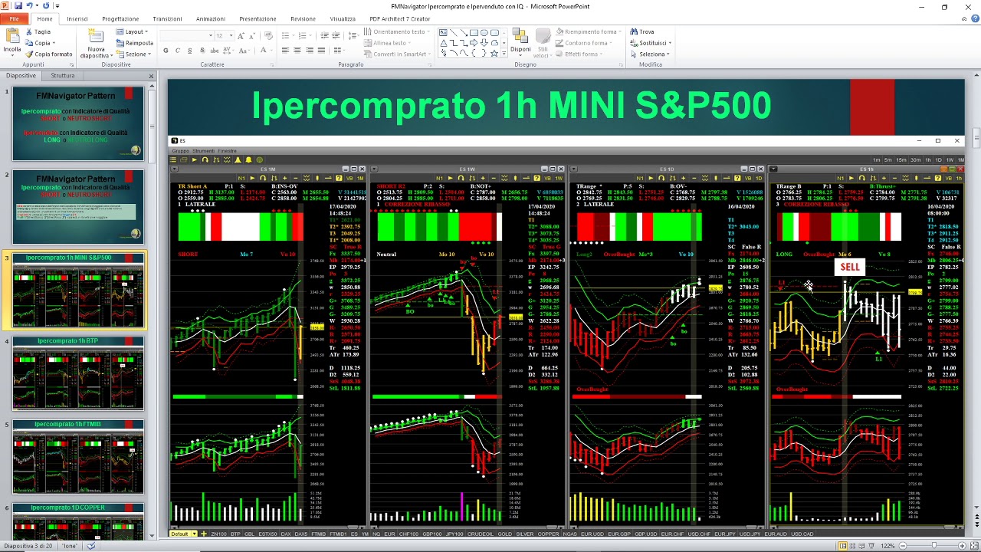The width and height of the screenshot is (981, 552).
Task: Open the PDF Architect 7 Creator tab
Action: [400, 18]
